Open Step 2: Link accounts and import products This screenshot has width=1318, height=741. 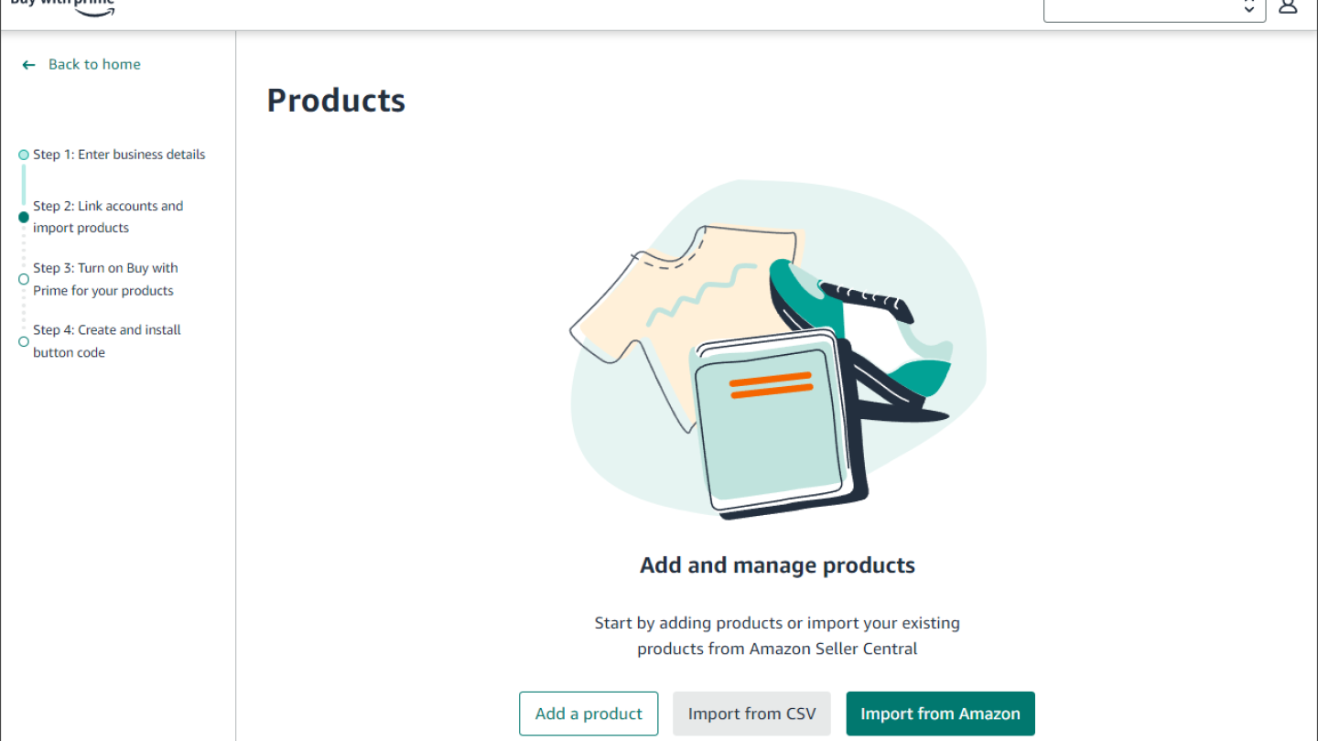click(x=108, y=217)
